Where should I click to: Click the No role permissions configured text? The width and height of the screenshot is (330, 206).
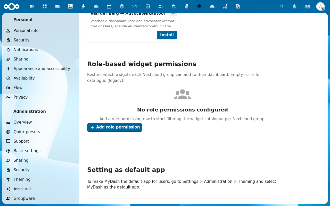point(183,110)
